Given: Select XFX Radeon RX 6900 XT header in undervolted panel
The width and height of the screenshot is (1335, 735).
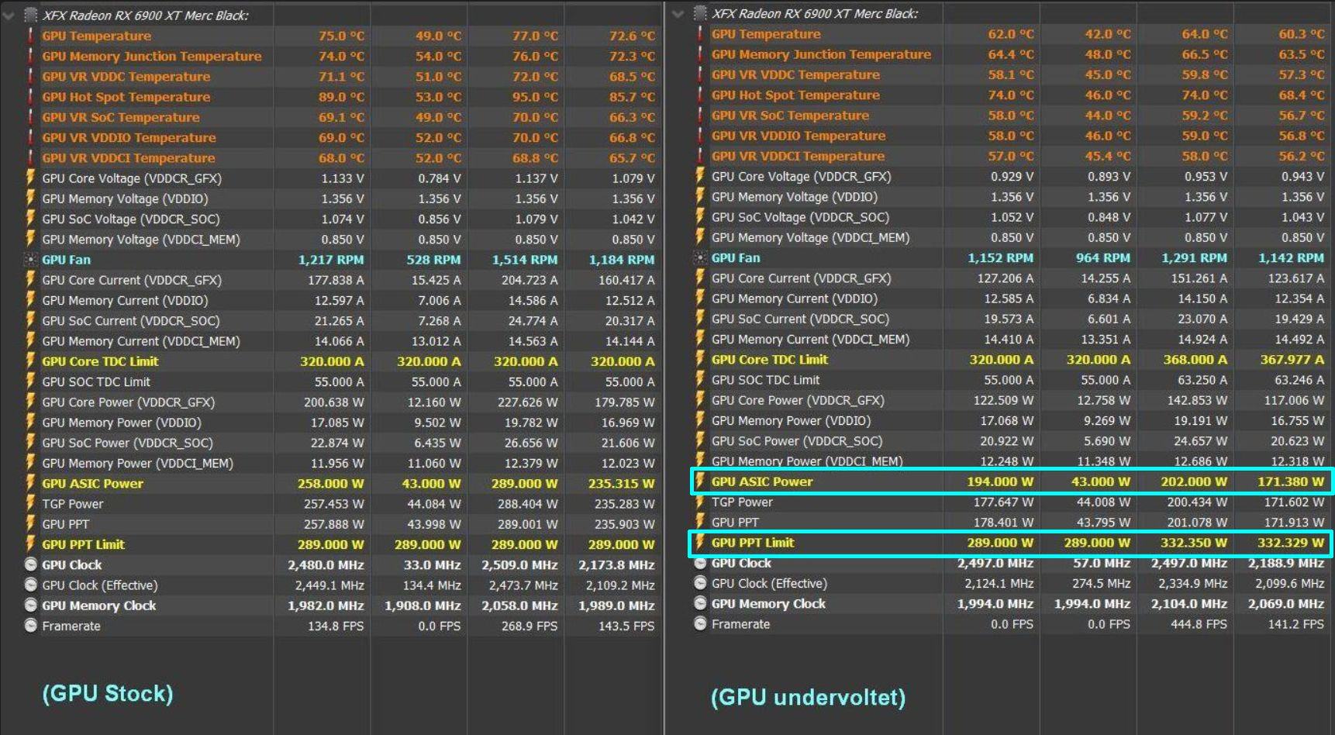Looking at the screenshot, I should [x=815, y=13].
